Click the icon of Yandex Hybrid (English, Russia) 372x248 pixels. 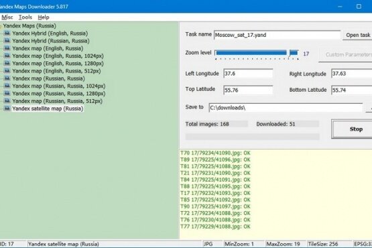coord(7,33)
